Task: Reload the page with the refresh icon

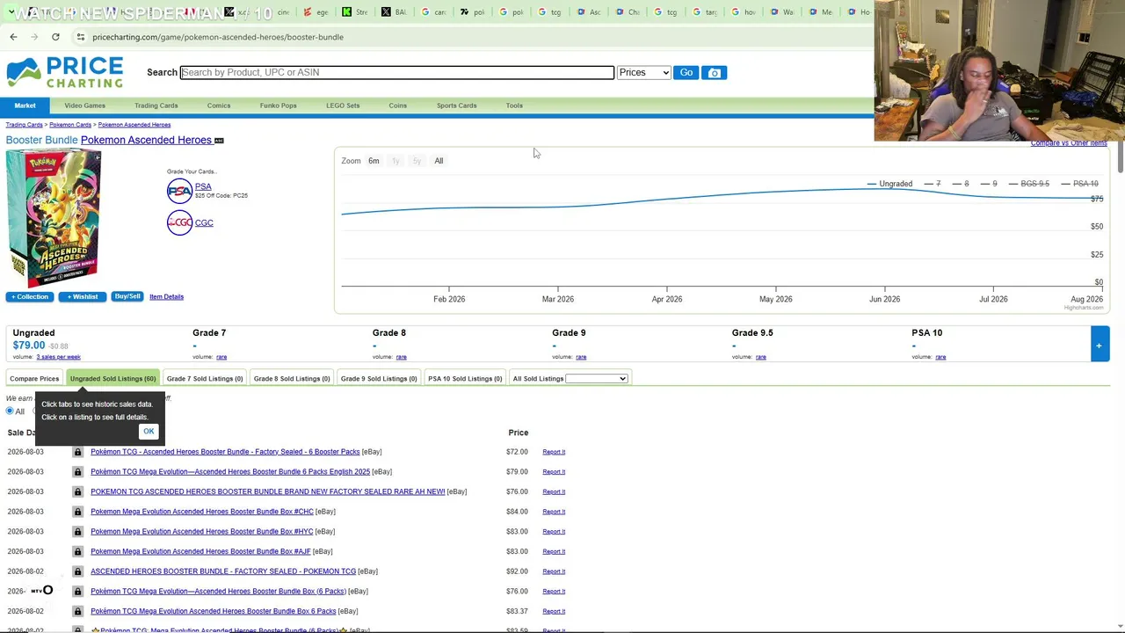Action: tap(55, 37)
